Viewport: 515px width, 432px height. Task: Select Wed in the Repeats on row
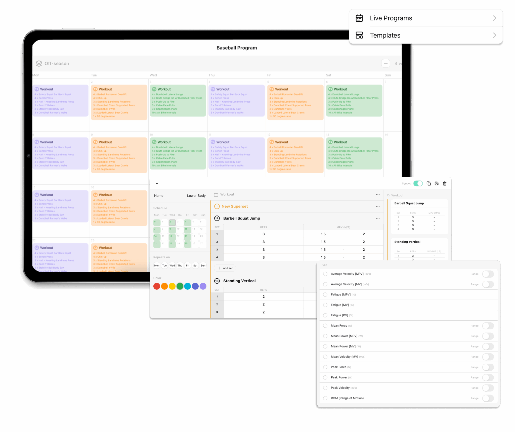coord(172,265)
